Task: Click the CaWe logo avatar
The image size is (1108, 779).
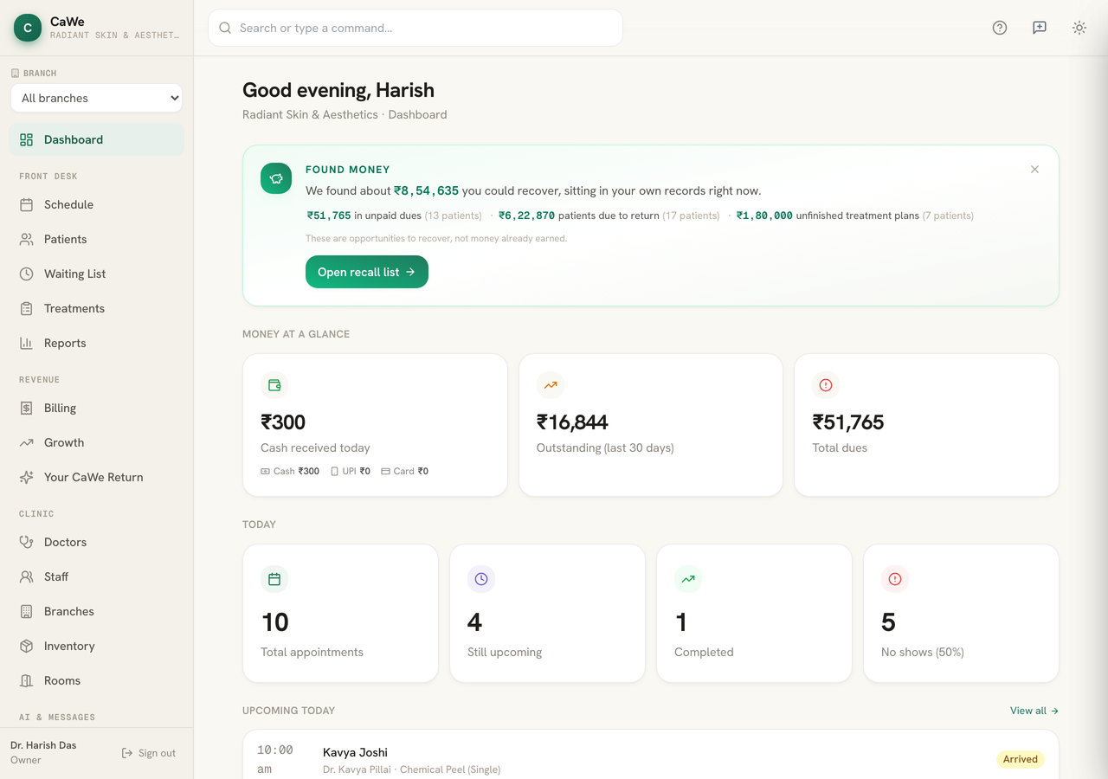Action: [28, 28]
